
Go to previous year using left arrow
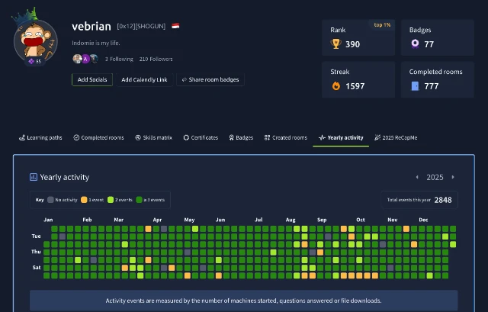pyautogui.click(x=417, y=177)
